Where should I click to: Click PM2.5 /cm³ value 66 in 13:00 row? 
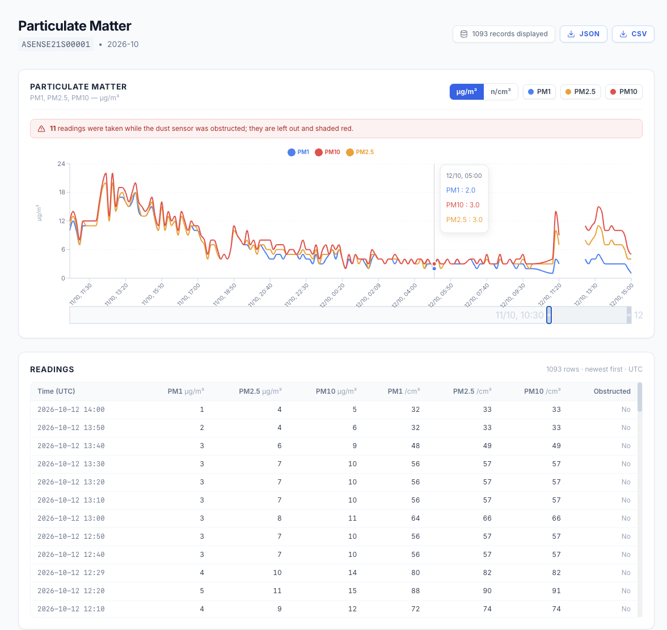487,518
